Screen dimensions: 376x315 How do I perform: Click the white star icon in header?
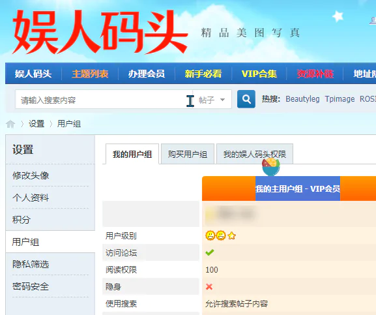coord(338,16)
